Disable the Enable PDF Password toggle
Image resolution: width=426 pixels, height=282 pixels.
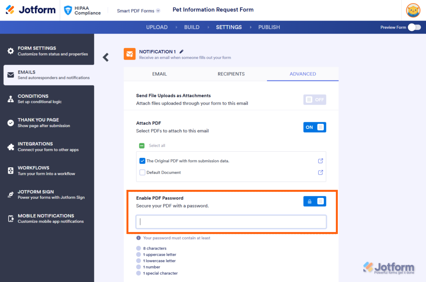click(315, 201)
